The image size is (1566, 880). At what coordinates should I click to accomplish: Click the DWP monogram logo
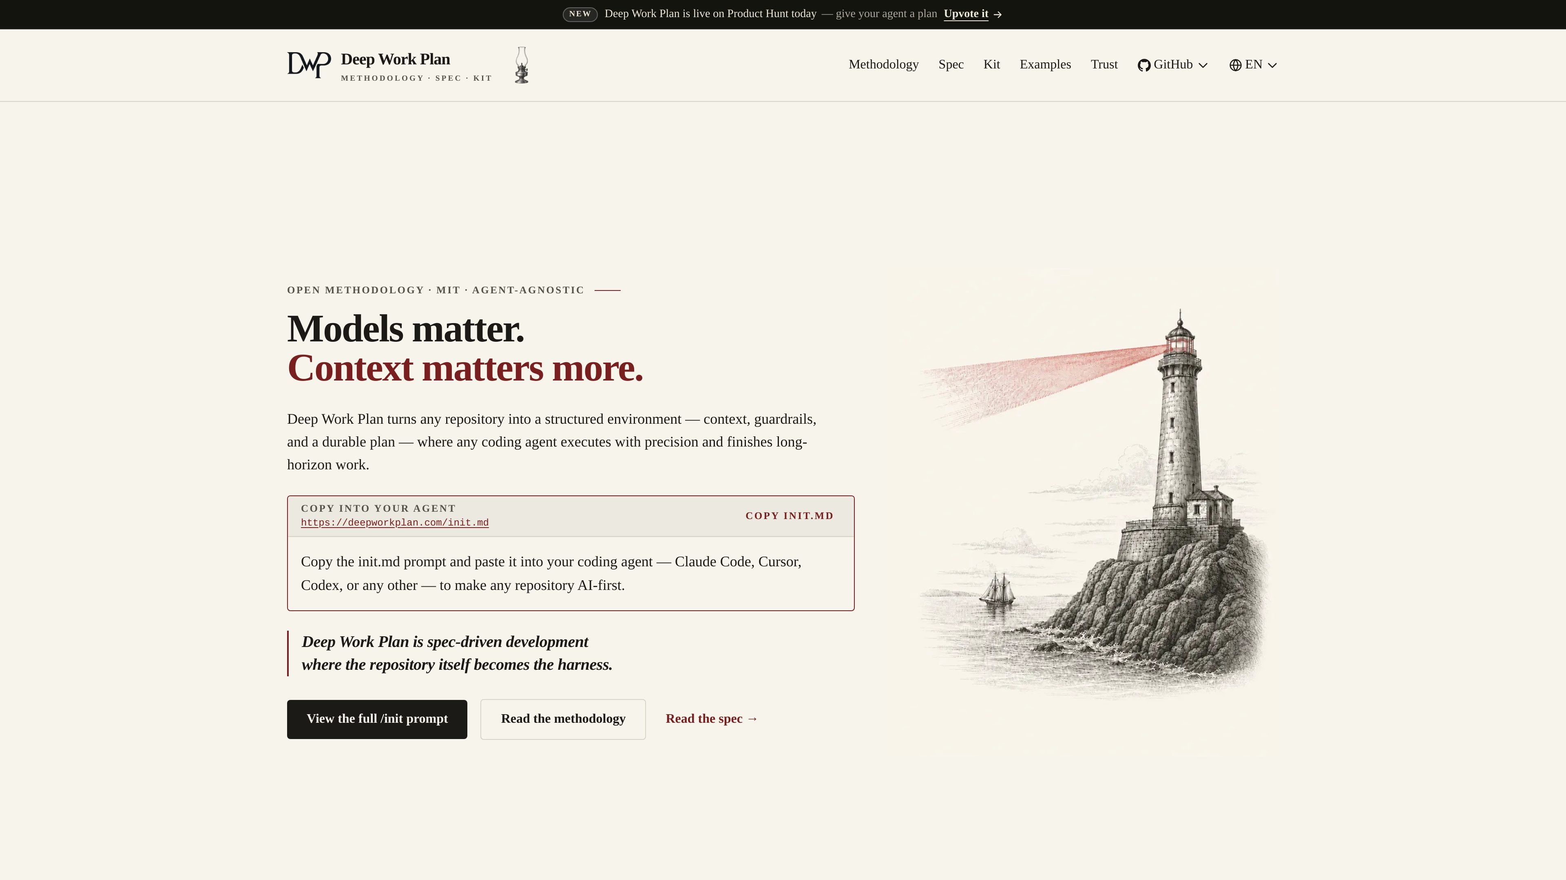(309, 64)
